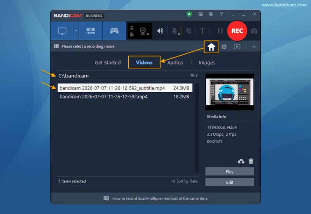Viewport: 311px width, 214px height.
Task: Collapse the panel with the up chevron
Action: tap(254, 47)
